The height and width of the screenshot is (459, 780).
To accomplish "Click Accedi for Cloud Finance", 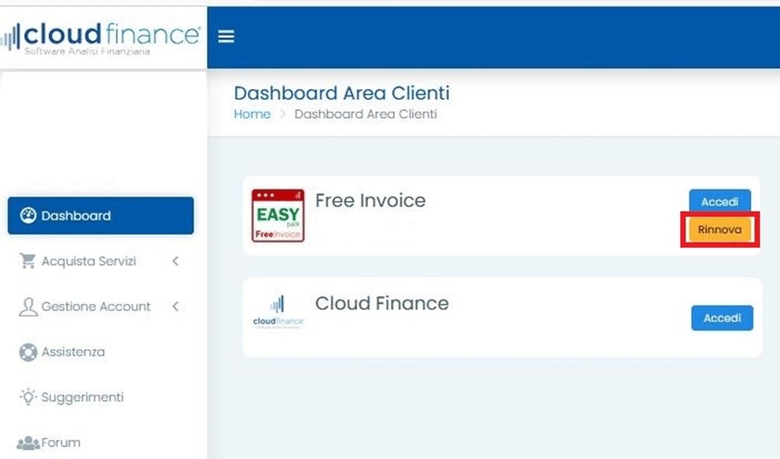I will [723, 318].
